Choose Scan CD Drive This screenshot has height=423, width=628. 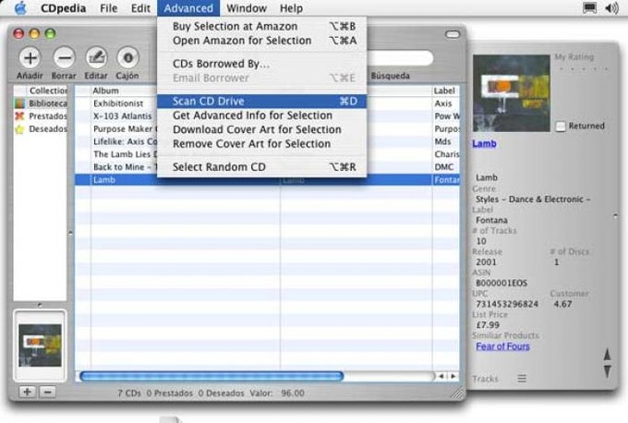262,101
